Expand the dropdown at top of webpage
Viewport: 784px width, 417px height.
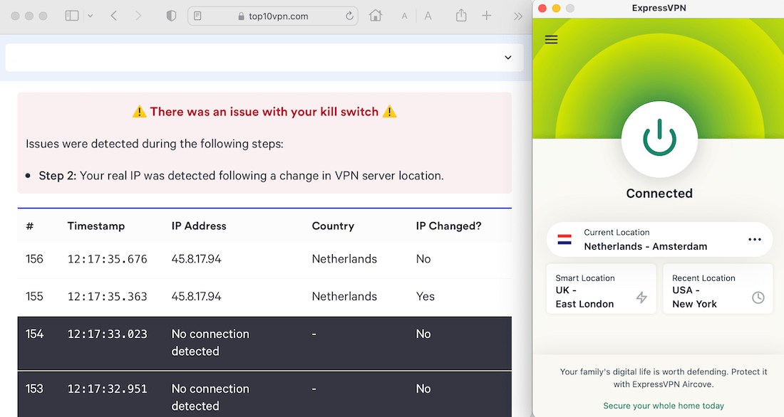click(x=508, y=58)
